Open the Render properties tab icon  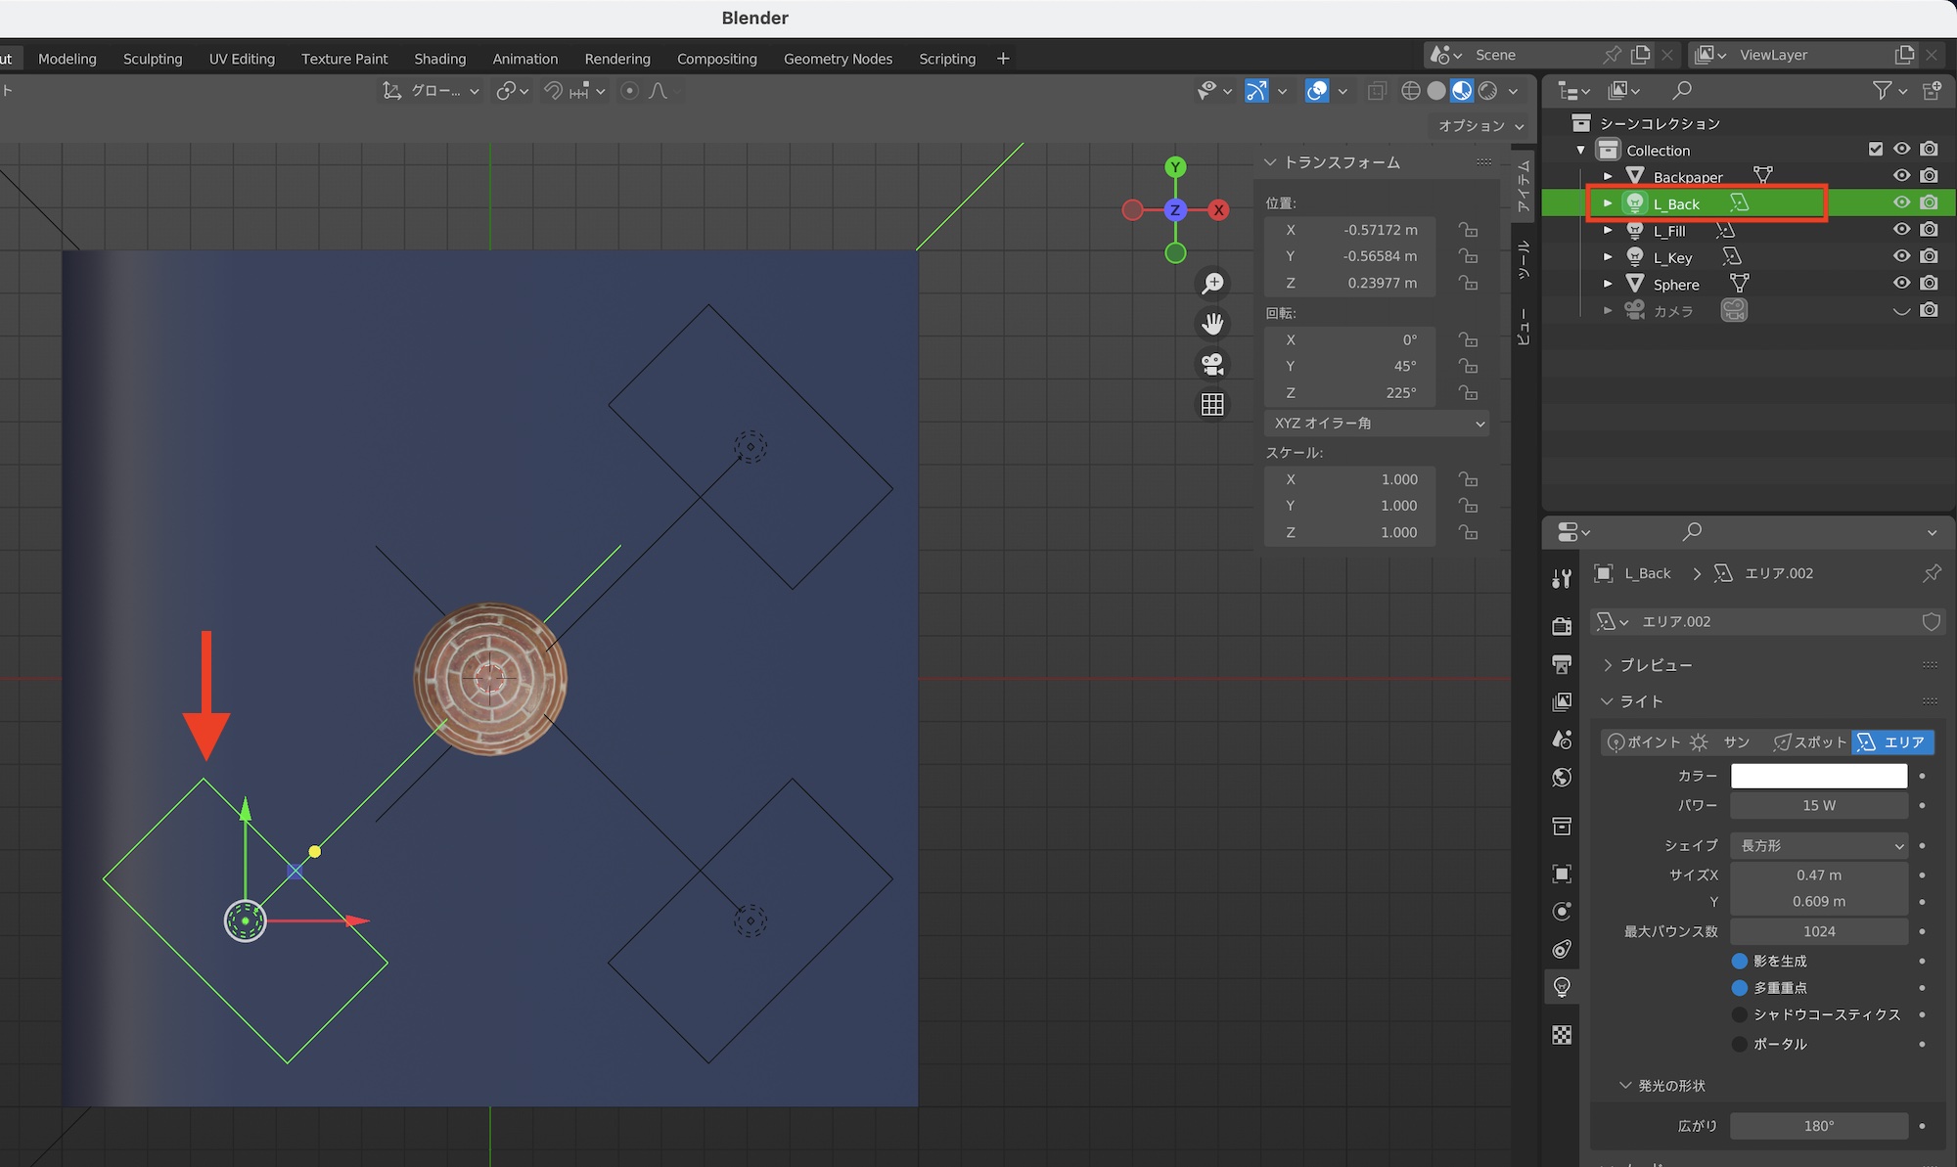(1562, 626)
